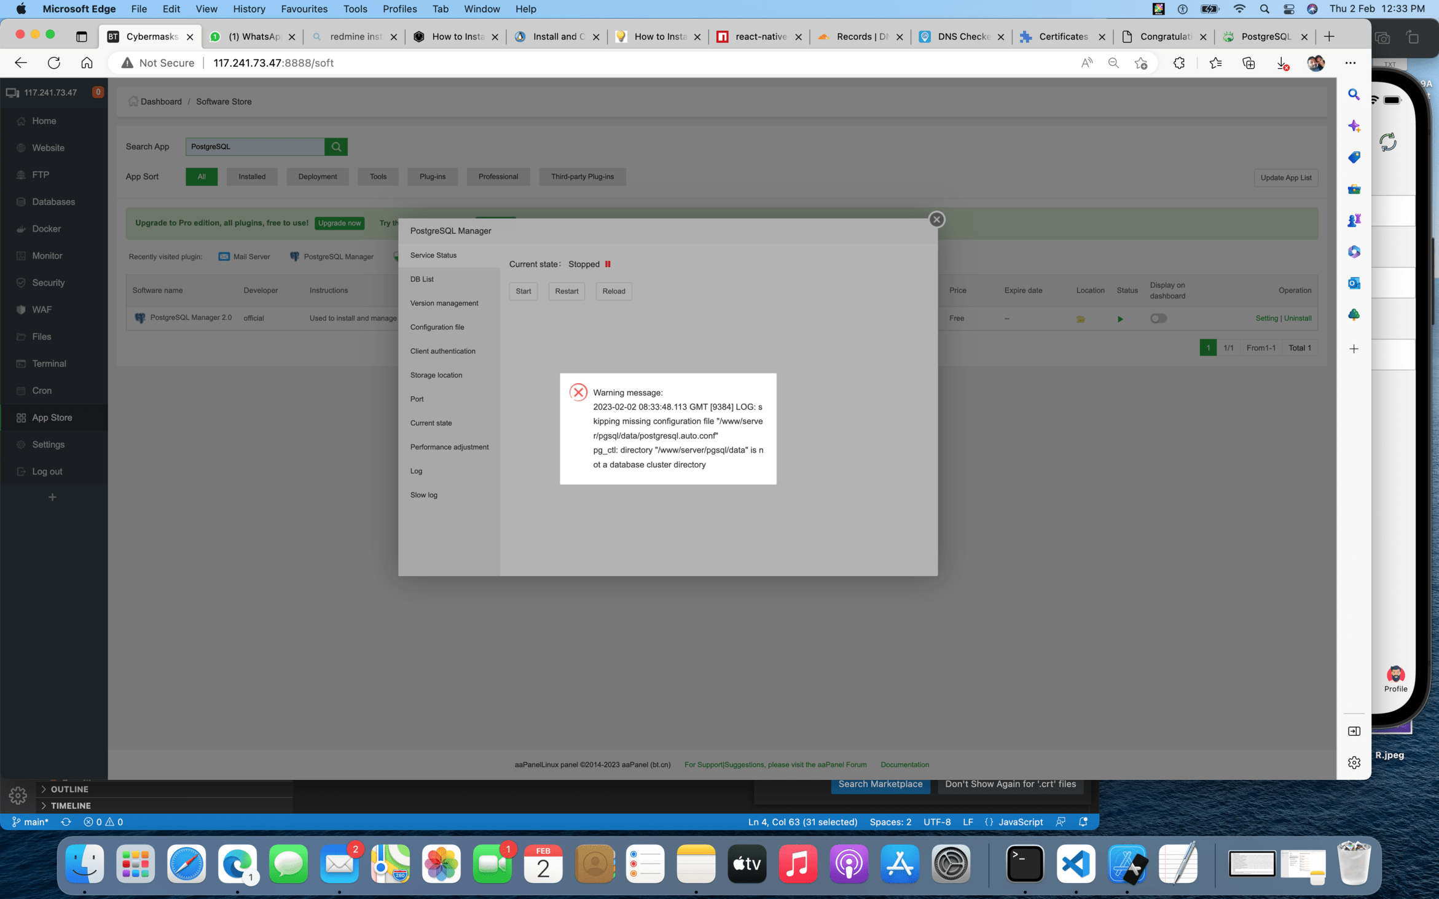Image resolution: width=1439 pixels, height=899 pixels.
Task: Close the PostgreSQL Manager dialog
Action: click(x=936, y=219)
